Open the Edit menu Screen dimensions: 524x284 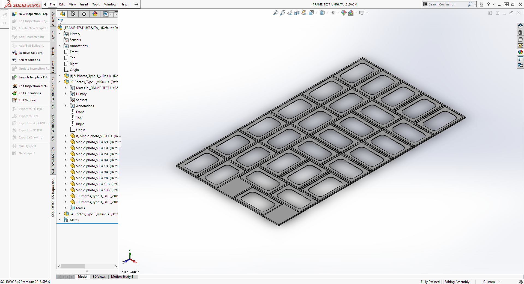click(62, 4)
